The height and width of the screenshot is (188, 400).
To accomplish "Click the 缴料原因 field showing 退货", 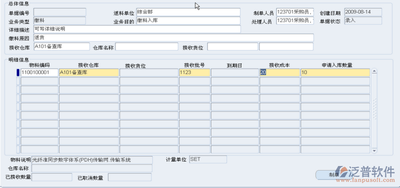I will pyautogui.click(x=174, y=37).
